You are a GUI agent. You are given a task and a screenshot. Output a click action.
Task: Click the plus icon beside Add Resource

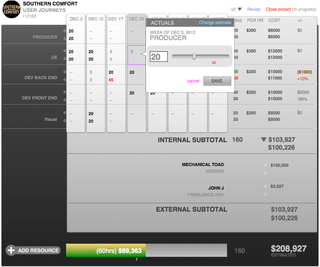11,250
